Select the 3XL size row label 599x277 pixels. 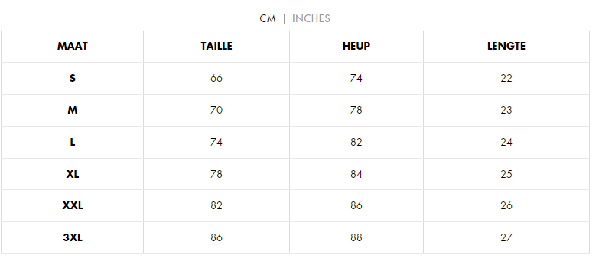pos(73,238)
